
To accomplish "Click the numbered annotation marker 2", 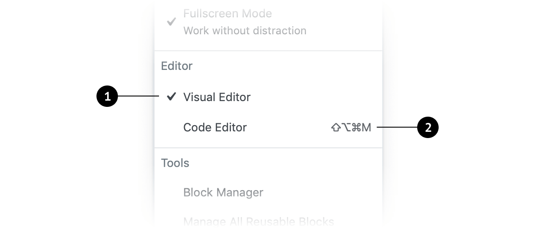I will click(x=428, y=127).
